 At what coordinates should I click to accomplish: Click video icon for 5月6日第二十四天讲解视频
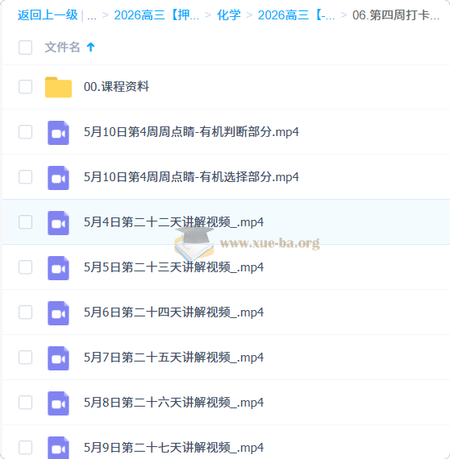(58, 313)
